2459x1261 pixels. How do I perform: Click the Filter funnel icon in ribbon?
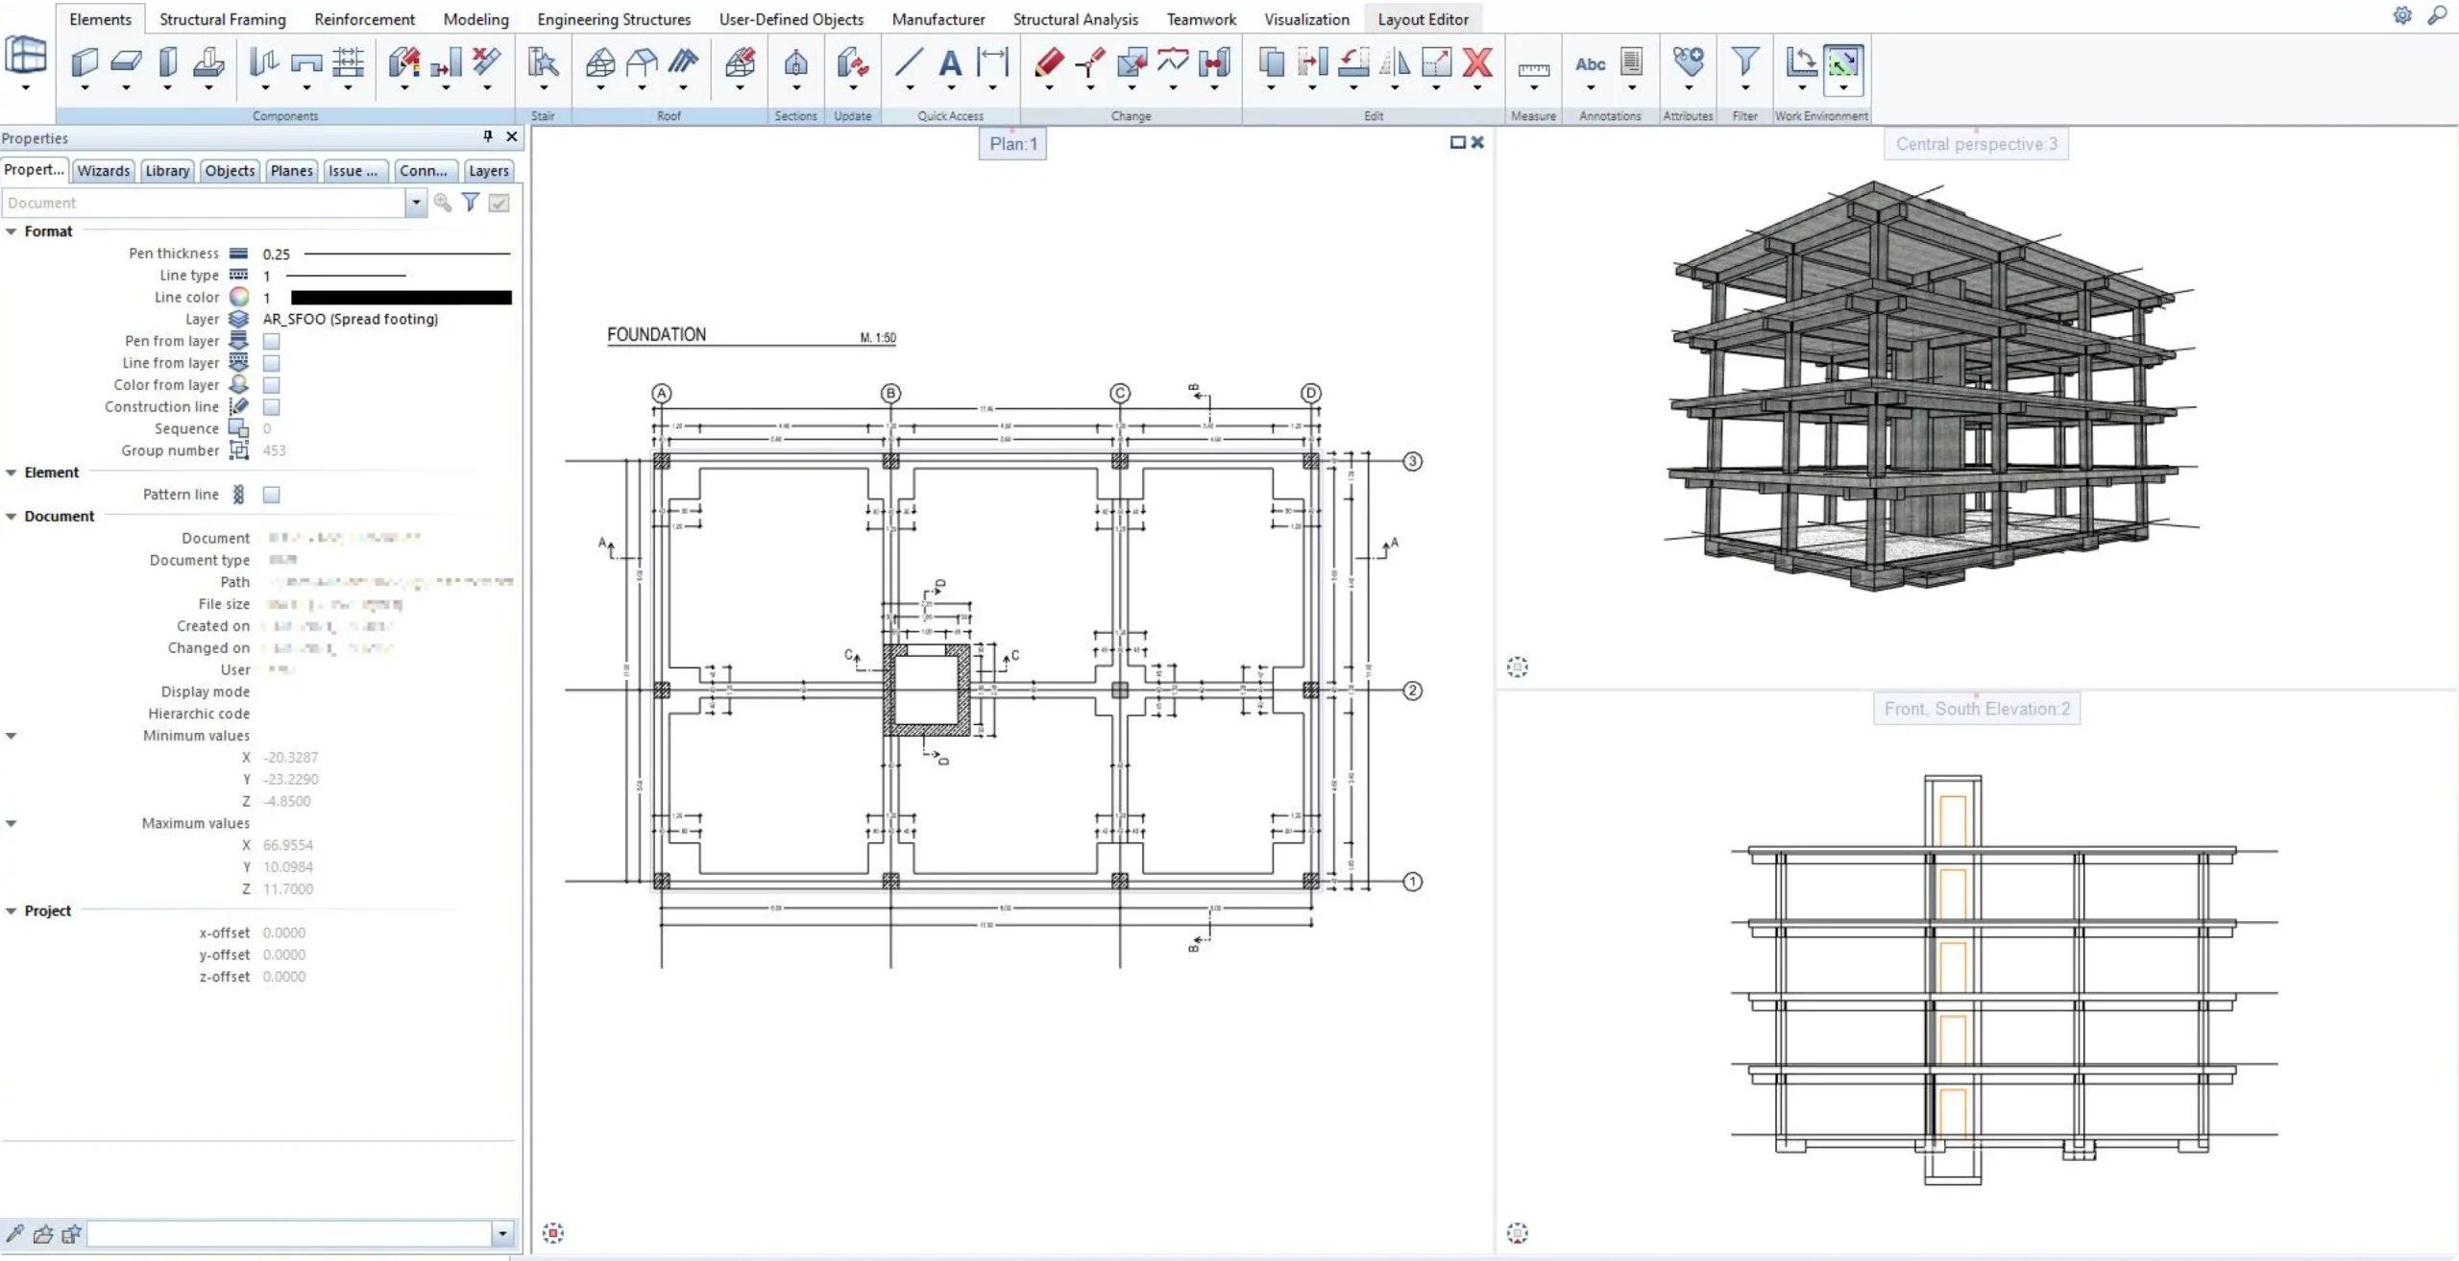(1745, 62)
